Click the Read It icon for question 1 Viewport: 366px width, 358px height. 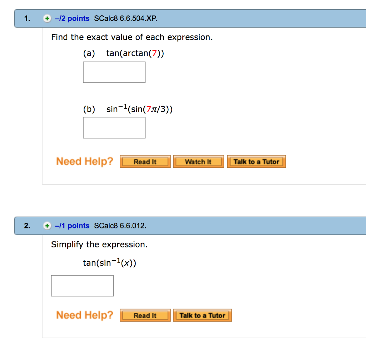pyautogui.click(x=145, y=161)
